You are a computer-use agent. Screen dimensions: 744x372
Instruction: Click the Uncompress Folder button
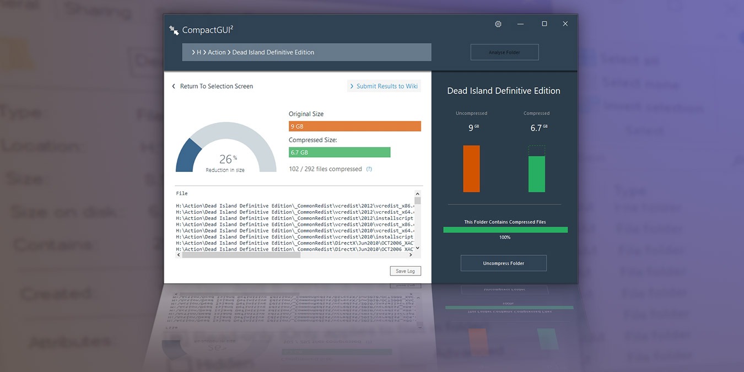point(503,263)
